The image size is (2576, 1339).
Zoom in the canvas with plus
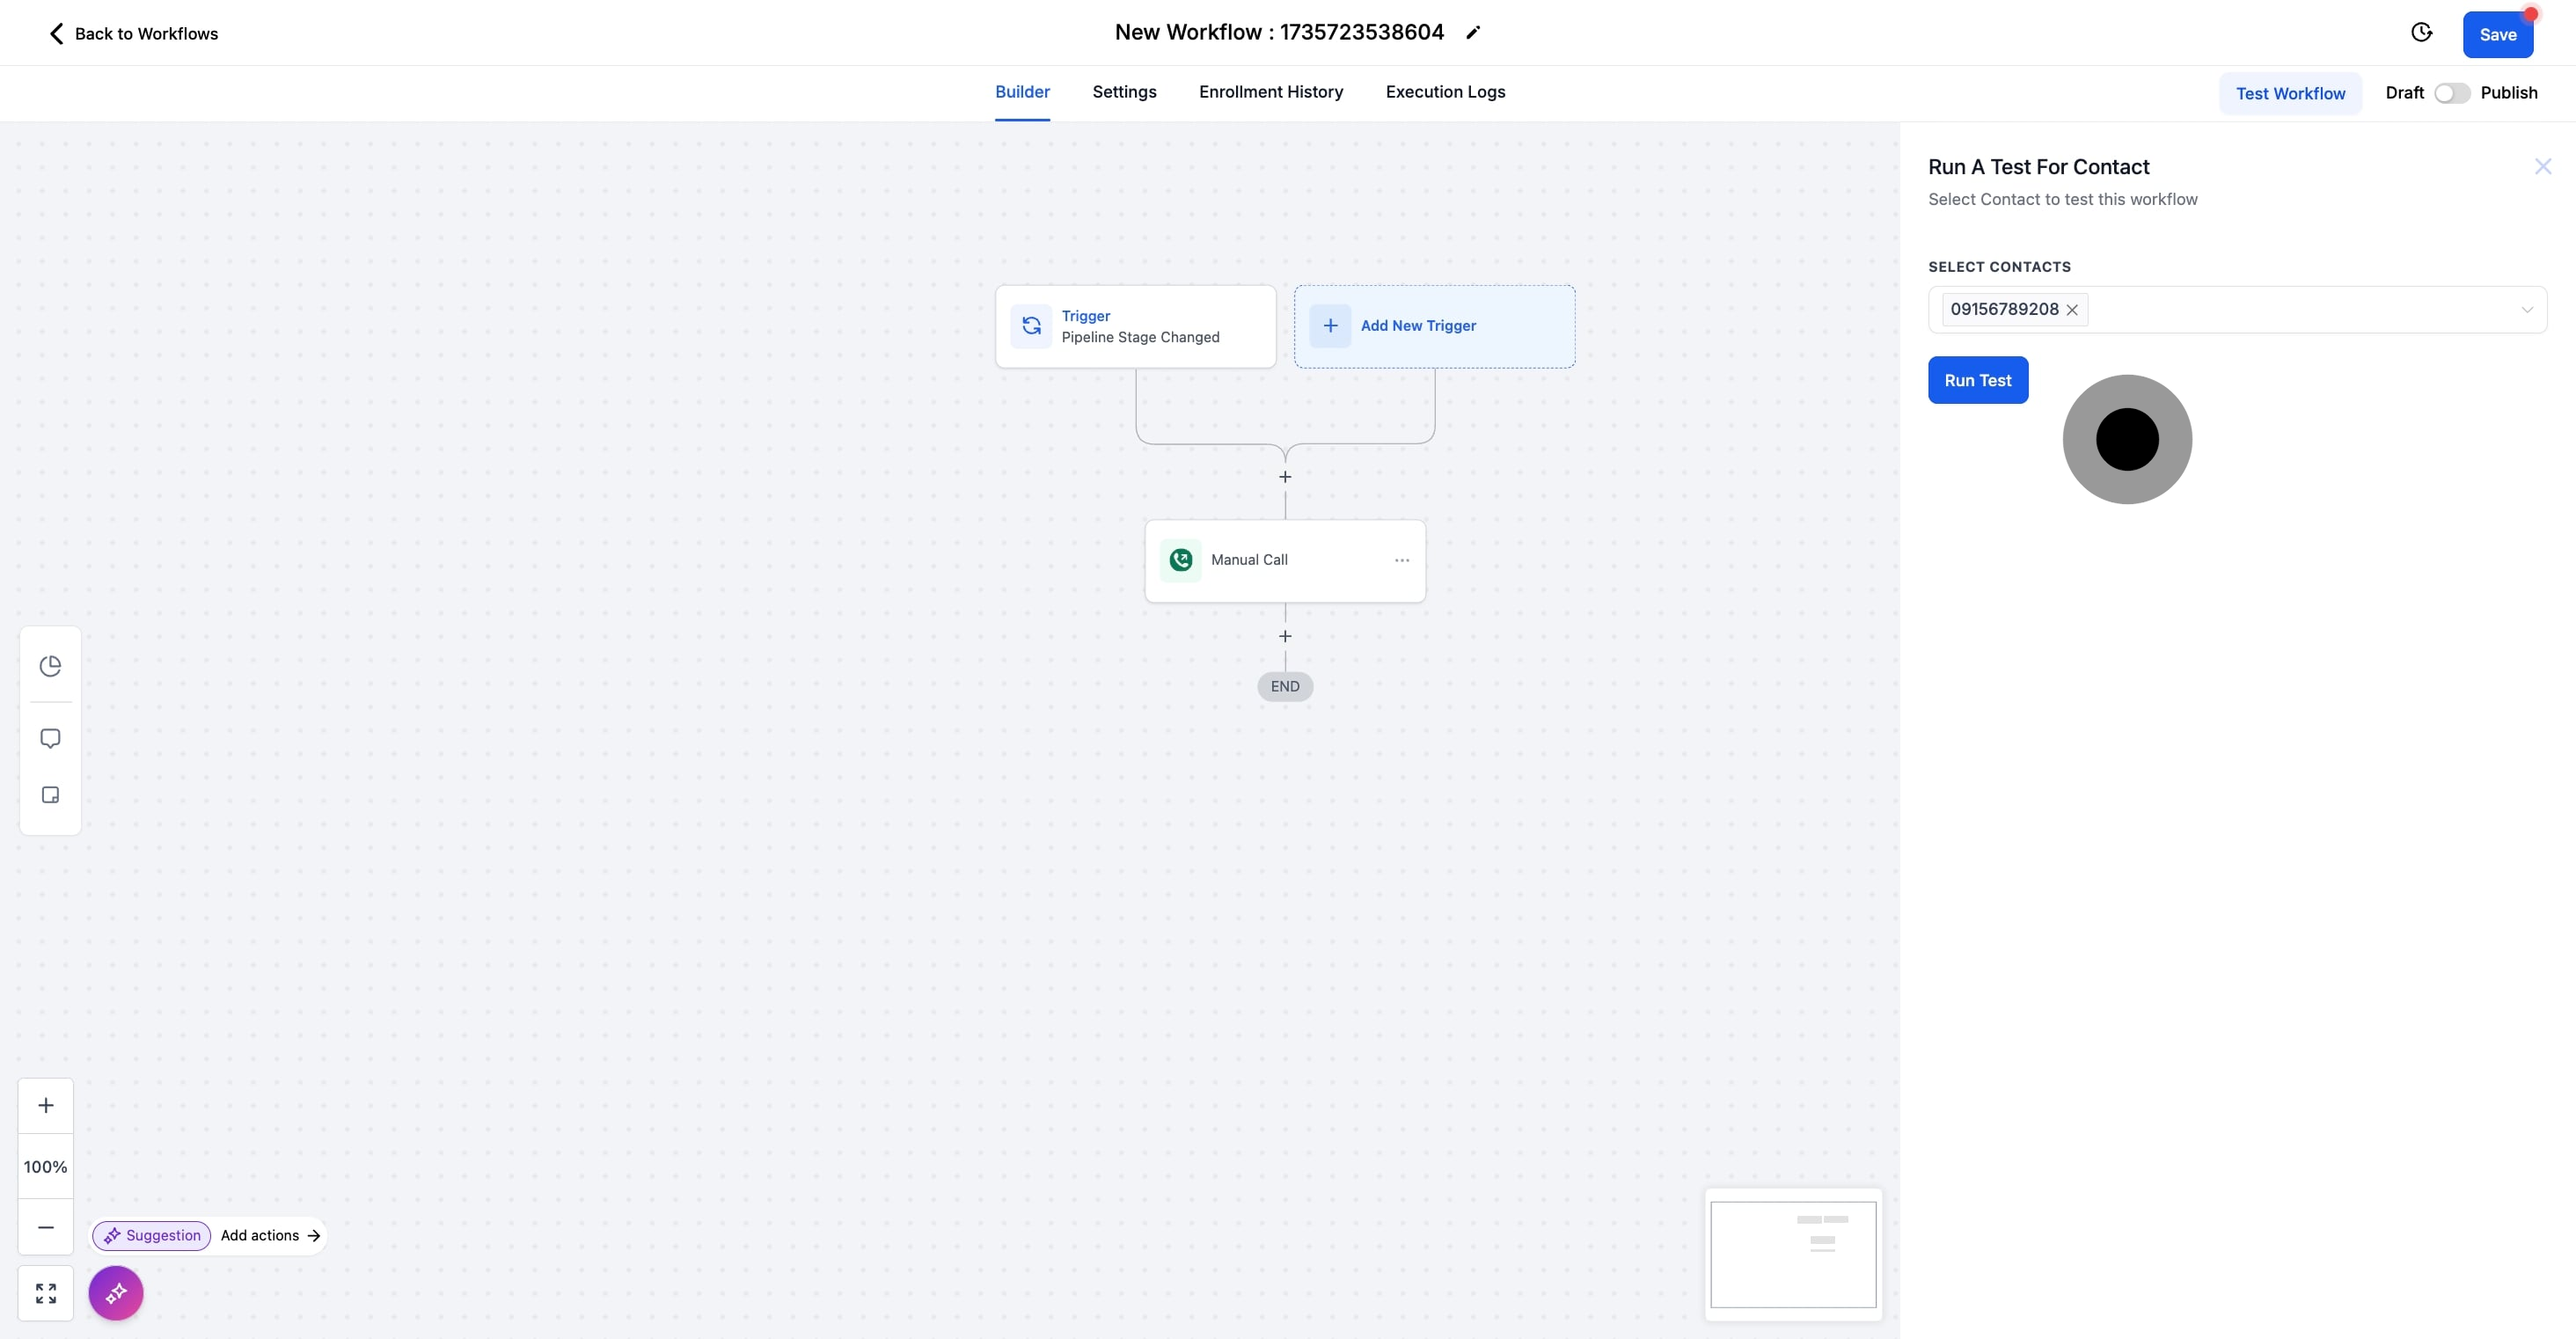pyautogui.click(x=46, y=1105)
